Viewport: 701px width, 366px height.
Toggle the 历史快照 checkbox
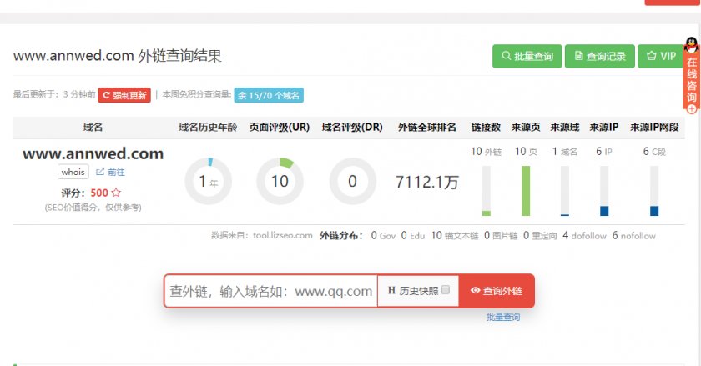coord(446,290)
